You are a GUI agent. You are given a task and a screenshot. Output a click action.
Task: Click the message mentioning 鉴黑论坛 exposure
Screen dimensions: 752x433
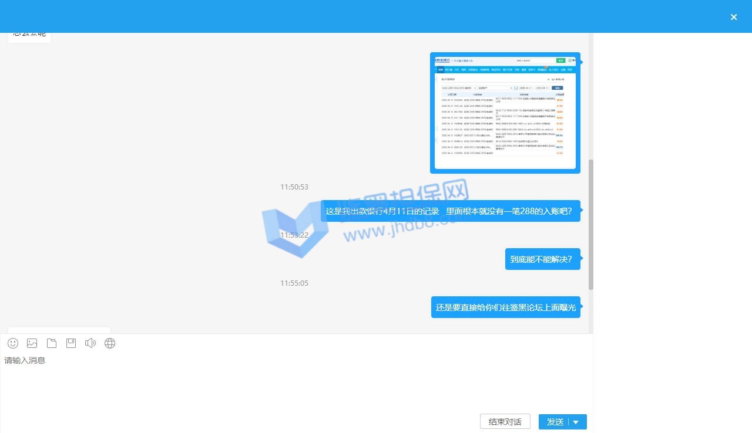505,307
